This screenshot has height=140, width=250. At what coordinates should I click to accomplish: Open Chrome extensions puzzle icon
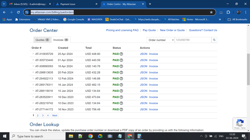tap(228, 12)
